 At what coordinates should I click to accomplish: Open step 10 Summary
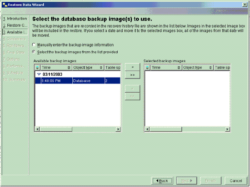point(15,79)
